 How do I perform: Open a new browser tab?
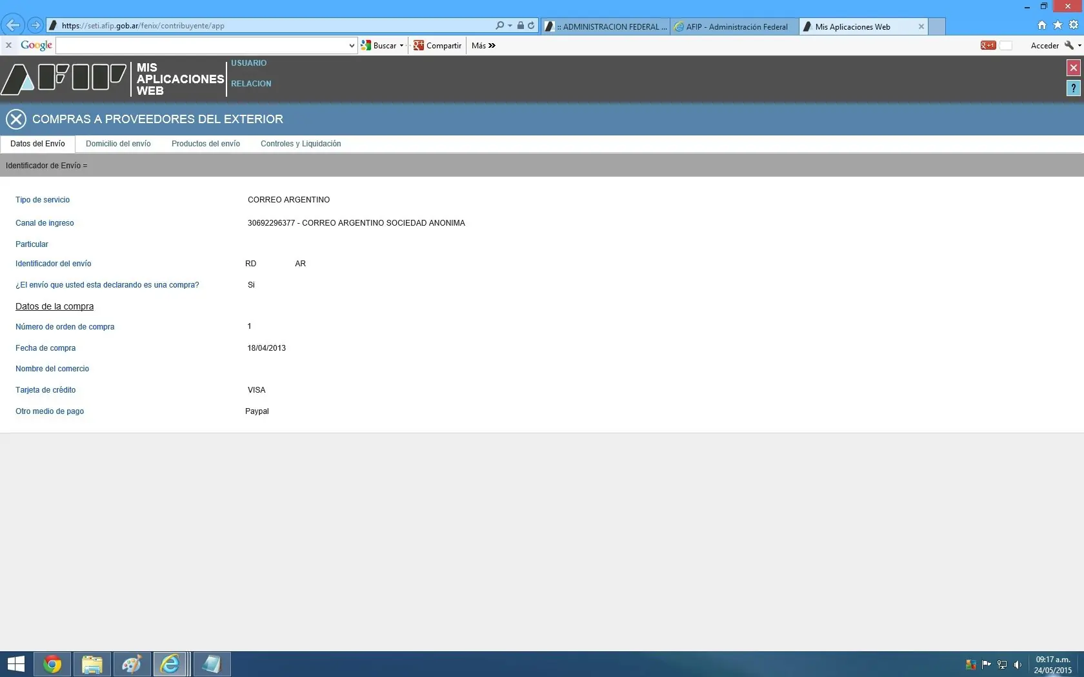937,26
